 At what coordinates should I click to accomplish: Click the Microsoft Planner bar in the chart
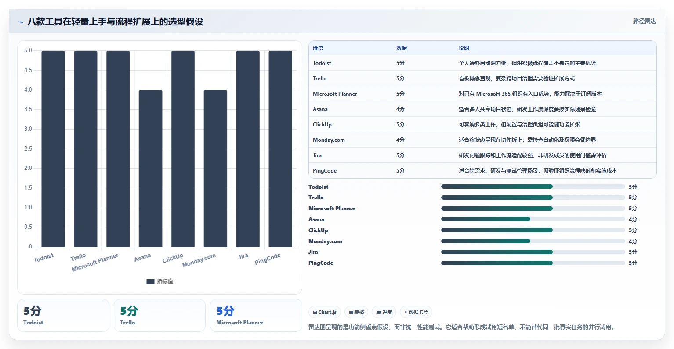(118, 149)
